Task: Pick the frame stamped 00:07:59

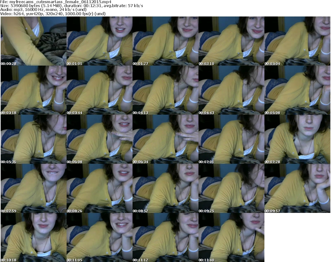Action: point(34,188)
